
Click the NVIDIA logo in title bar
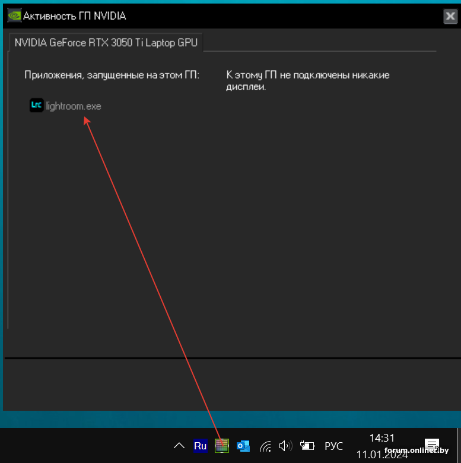pyautogui.click(x=14, y=15)
